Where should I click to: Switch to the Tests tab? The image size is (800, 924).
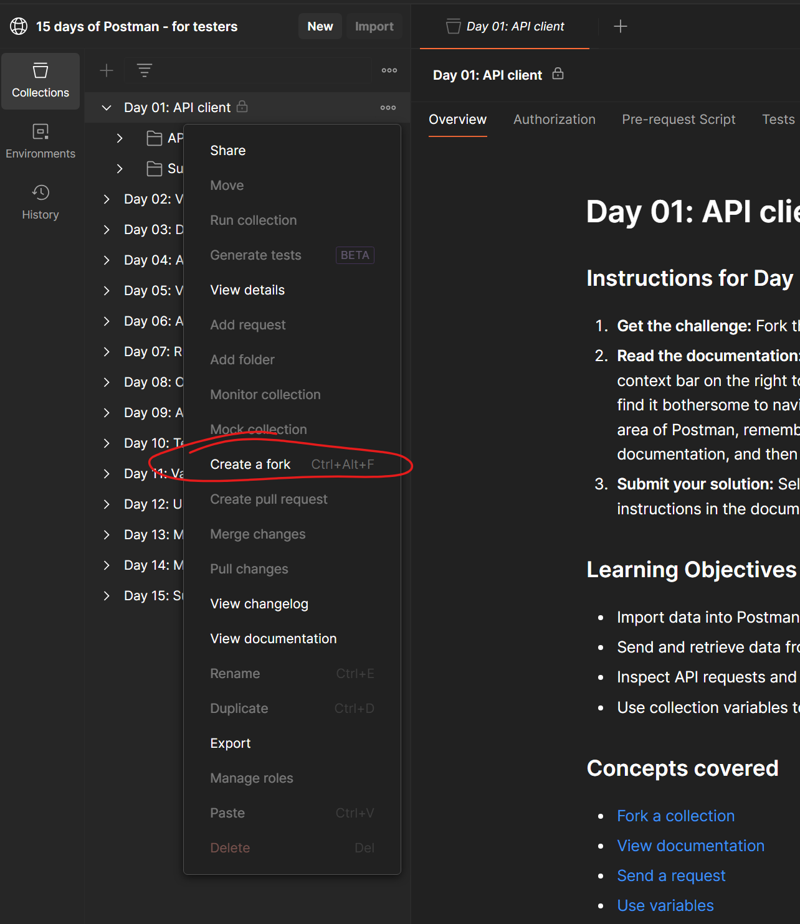tap(778, 120)
